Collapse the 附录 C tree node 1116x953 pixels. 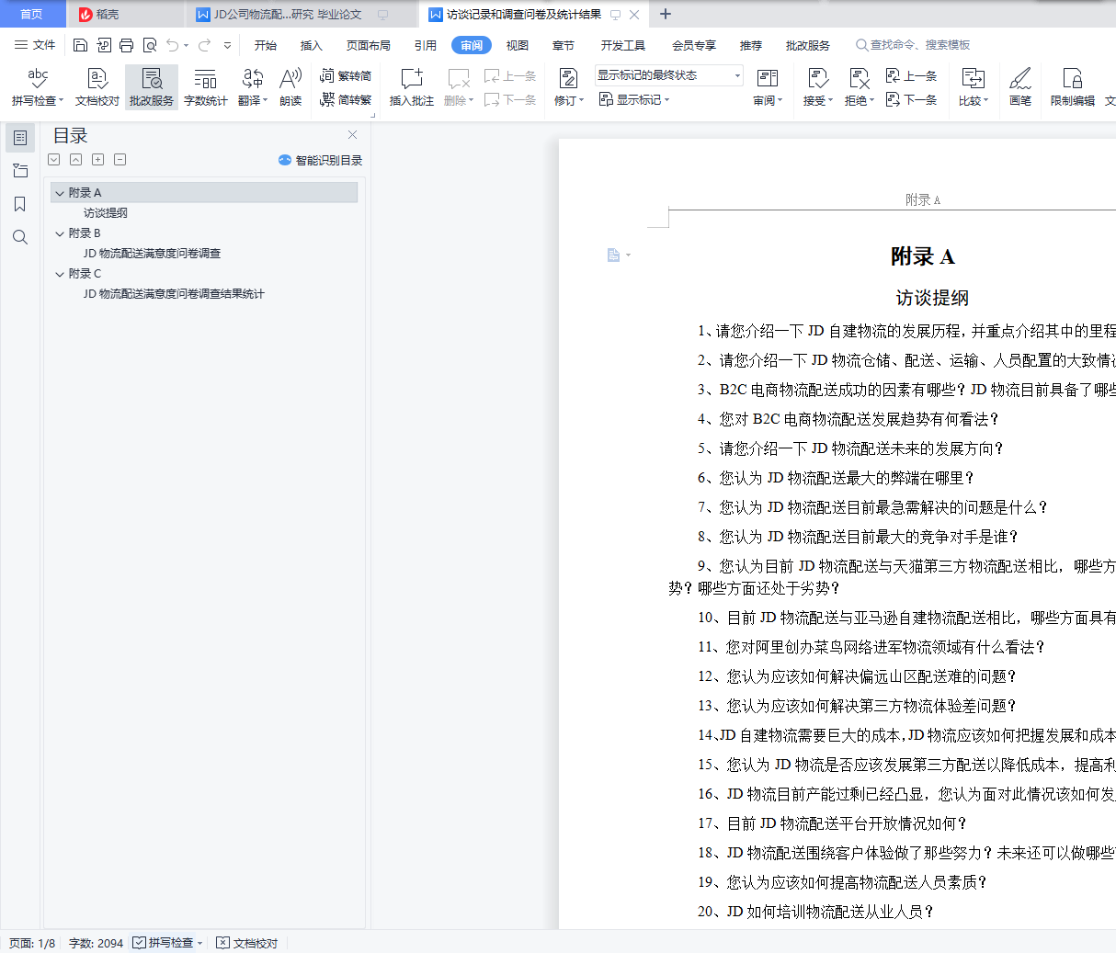click(x=60, y=274)
